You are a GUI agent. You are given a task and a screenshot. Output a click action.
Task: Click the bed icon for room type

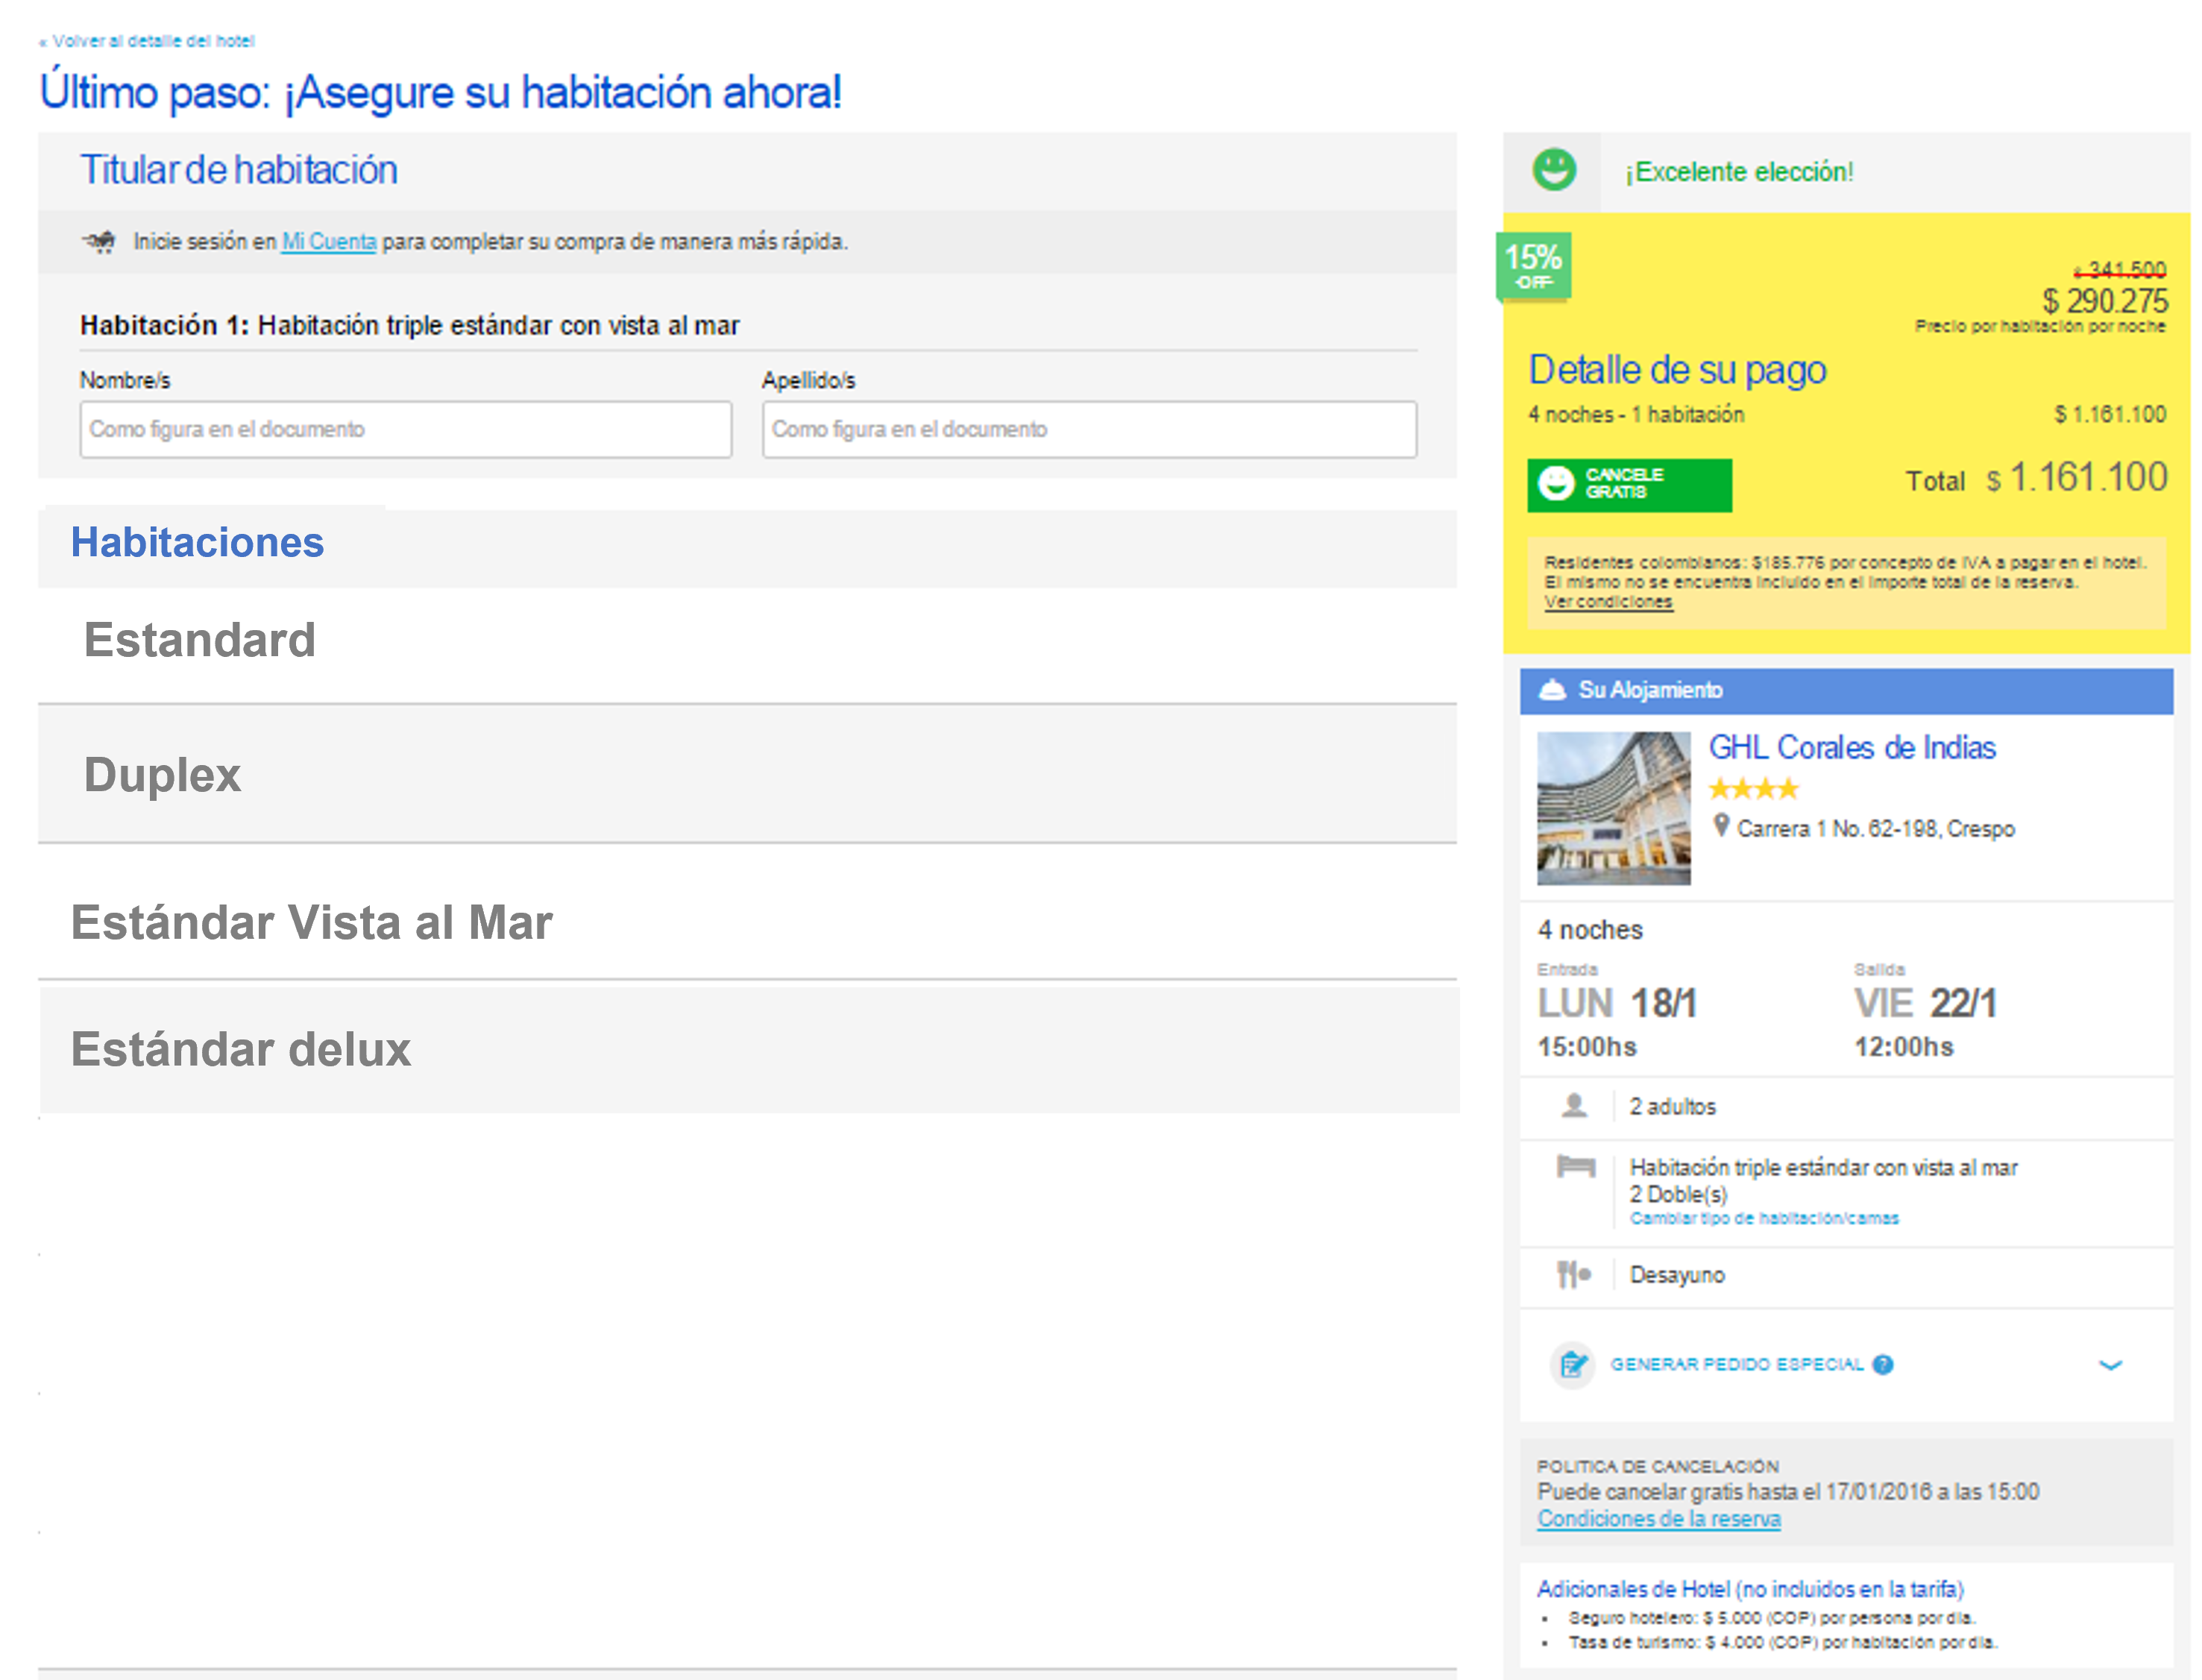[x=1575, y=1166]
